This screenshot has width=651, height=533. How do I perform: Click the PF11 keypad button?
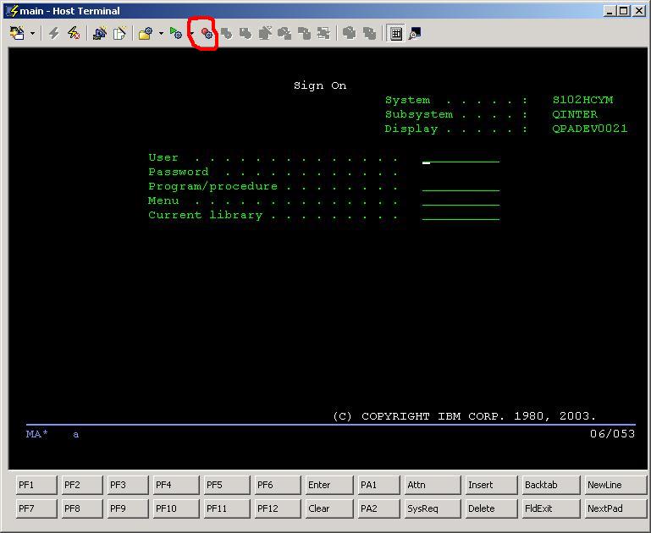coord(227,508)
